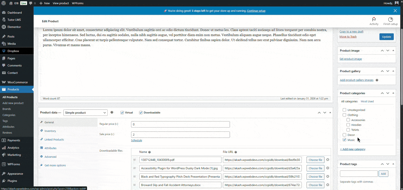Open the Activity panel icon
Screen dimensions: 403x190
pos(374,20)
